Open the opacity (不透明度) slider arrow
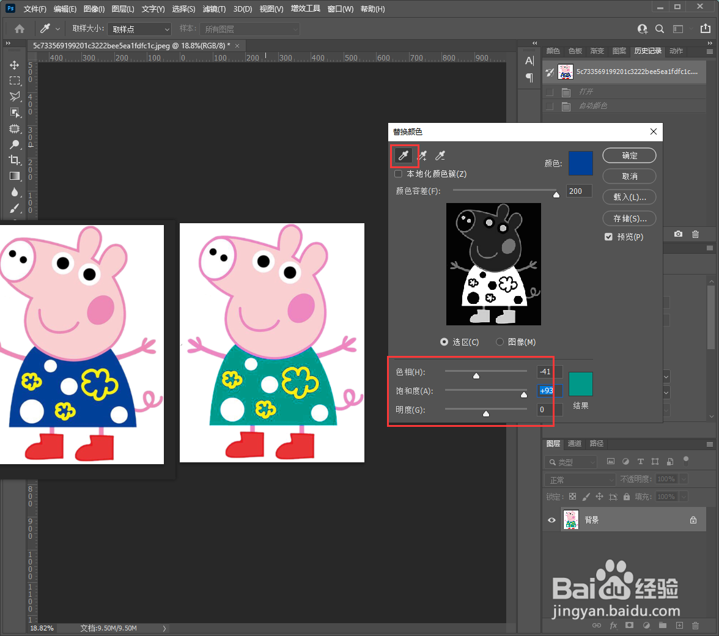The image size is (719, 636). point(684,479)
